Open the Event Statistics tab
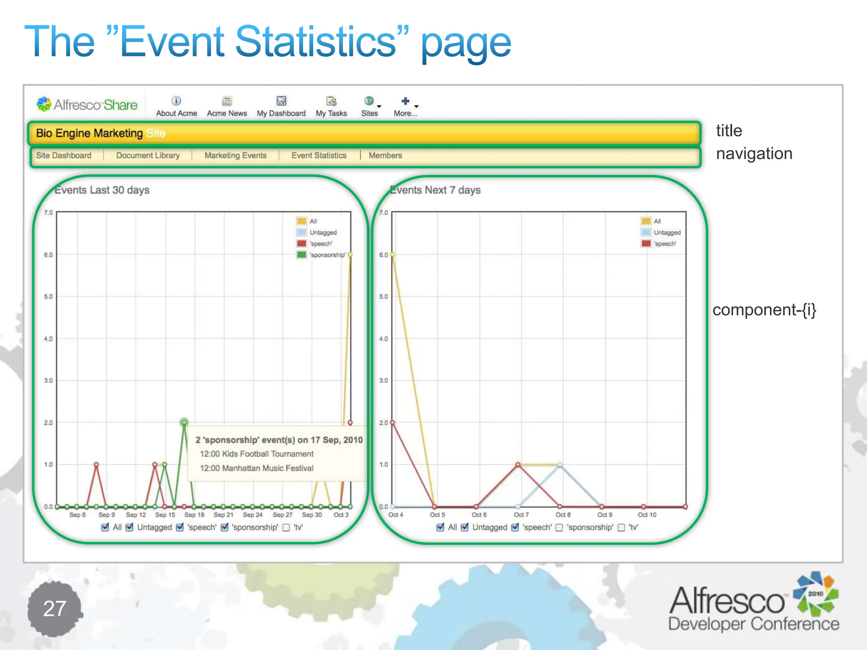The height and width of the screenshot is (650, 867). pos(319,155)
